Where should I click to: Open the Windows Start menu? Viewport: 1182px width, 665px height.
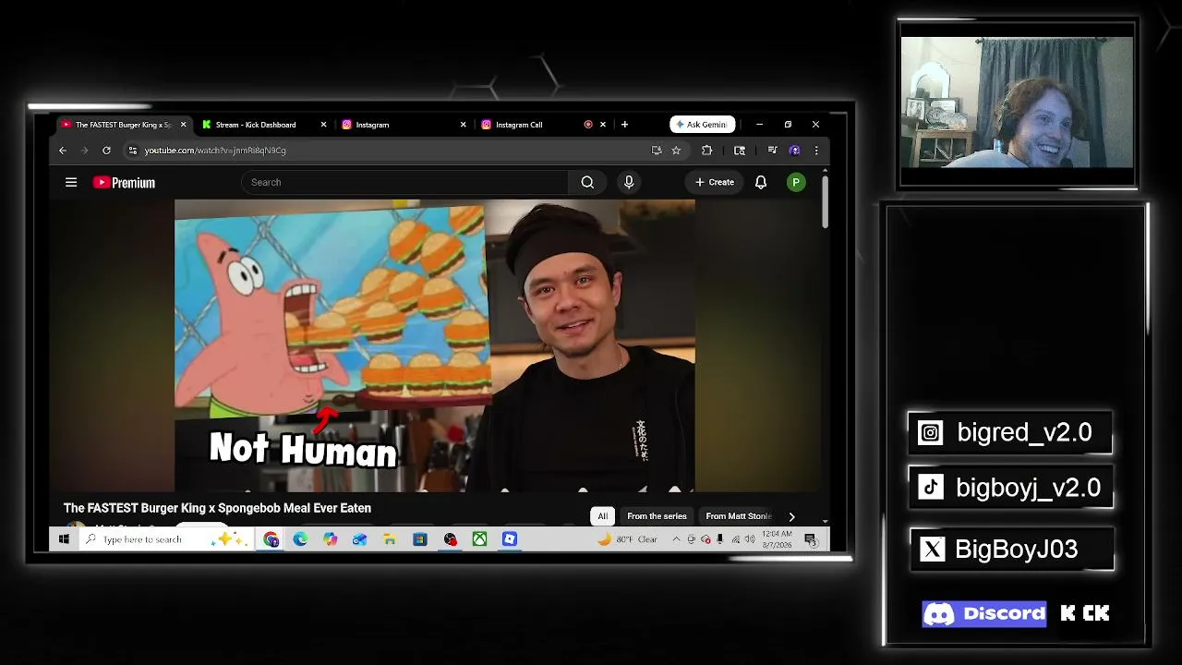(64, 539)
